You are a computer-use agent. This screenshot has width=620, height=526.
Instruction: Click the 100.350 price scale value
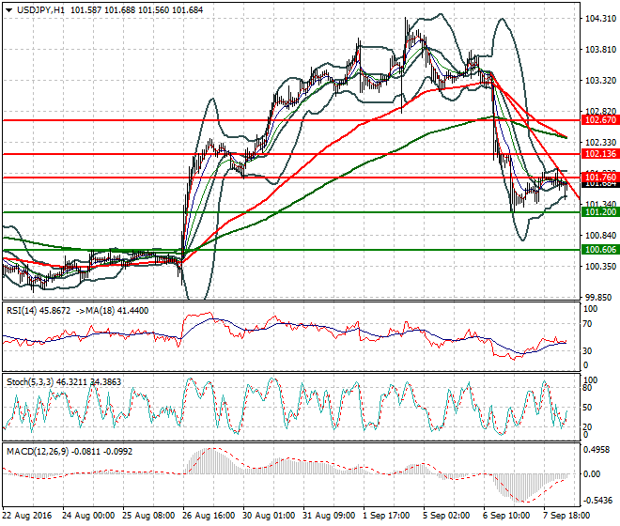click(600, 267)
